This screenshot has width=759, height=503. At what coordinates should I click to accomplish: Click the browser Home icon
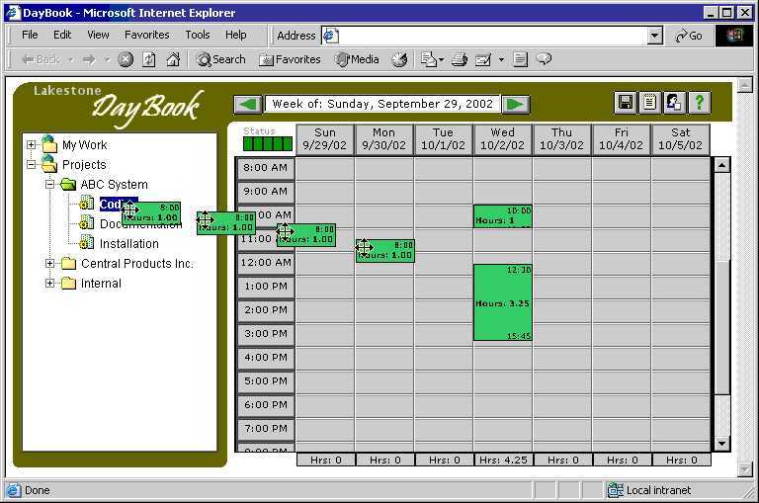tap(173, 59)
